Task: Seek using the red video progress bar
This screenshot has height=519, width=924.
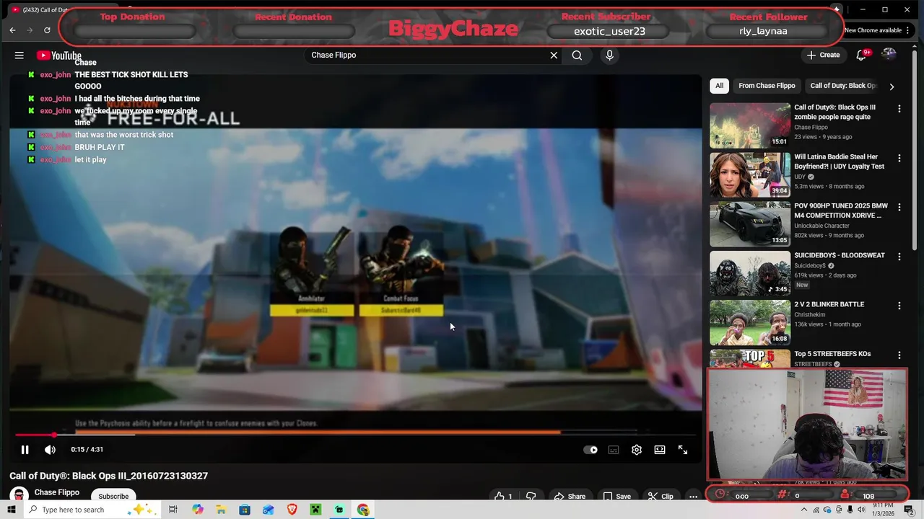Action: point(357,435)
